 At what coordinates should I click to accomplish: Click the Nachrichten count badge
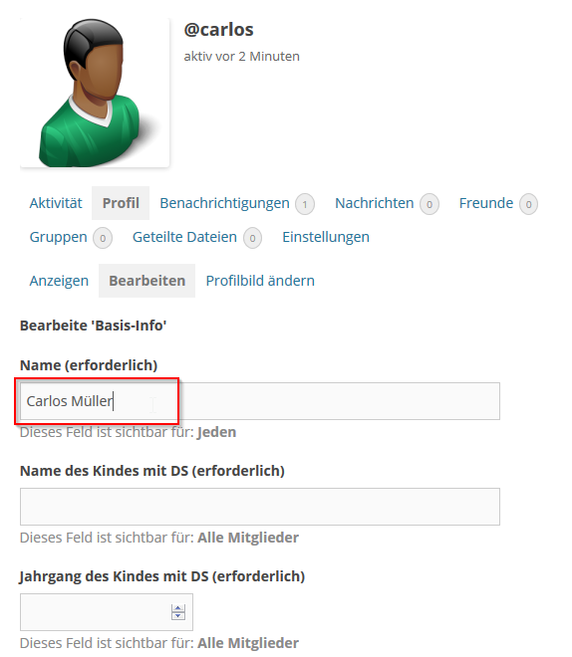429,204
